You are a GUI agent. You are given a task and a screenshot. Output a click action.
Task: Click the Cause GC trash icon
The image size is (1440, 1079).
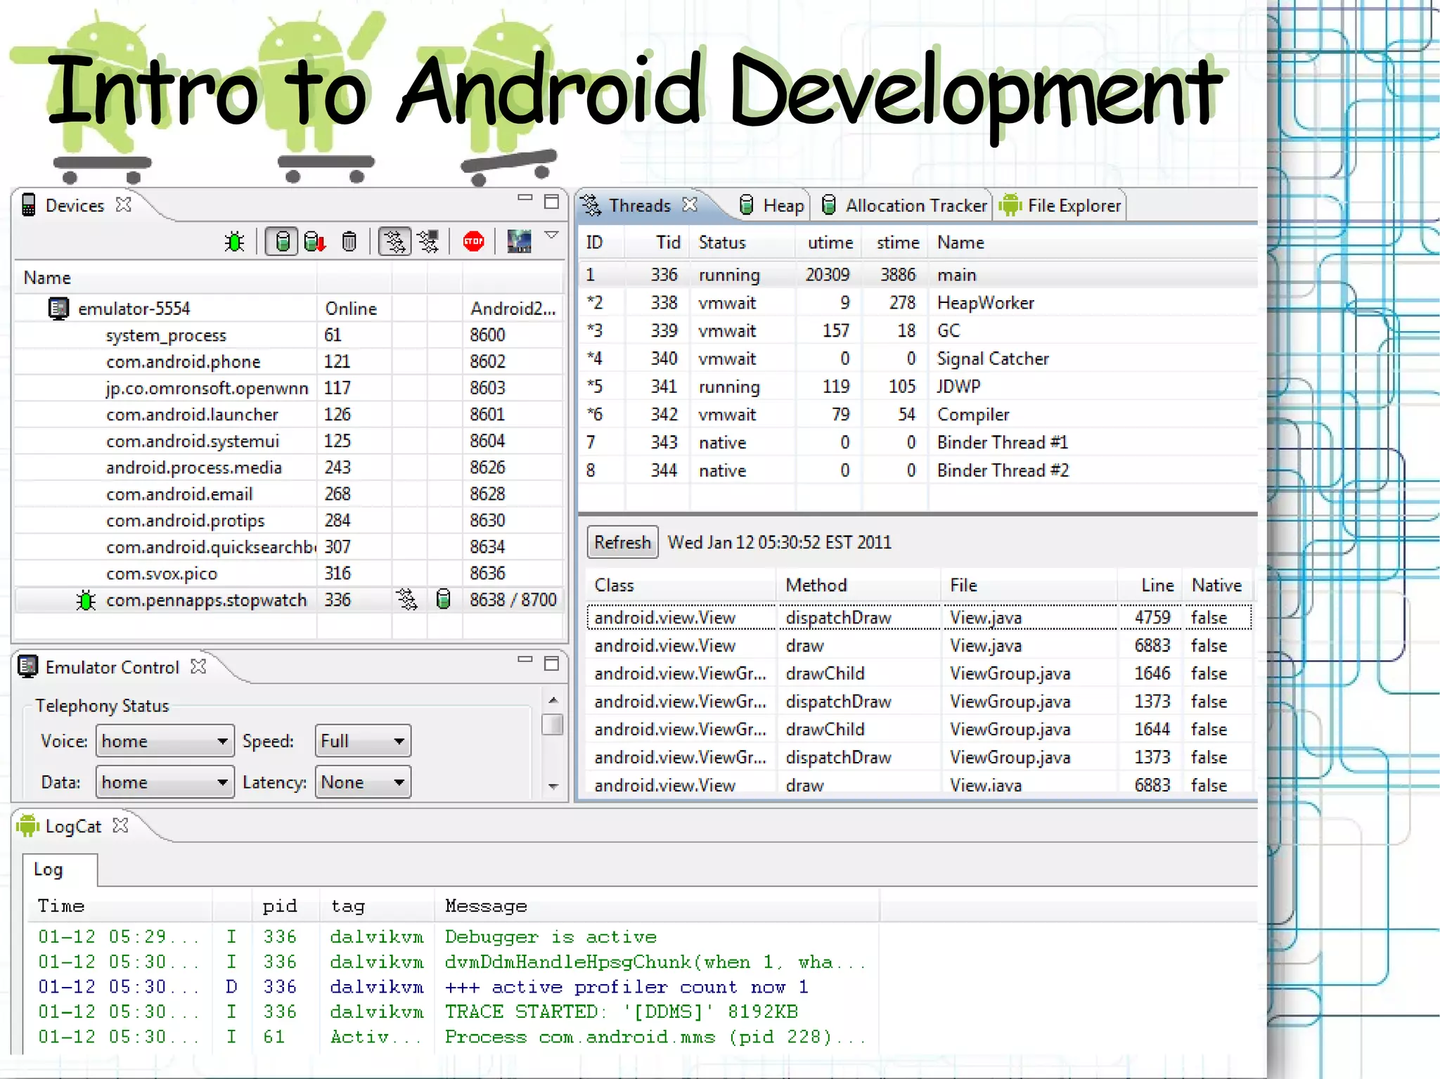[349, 242]
